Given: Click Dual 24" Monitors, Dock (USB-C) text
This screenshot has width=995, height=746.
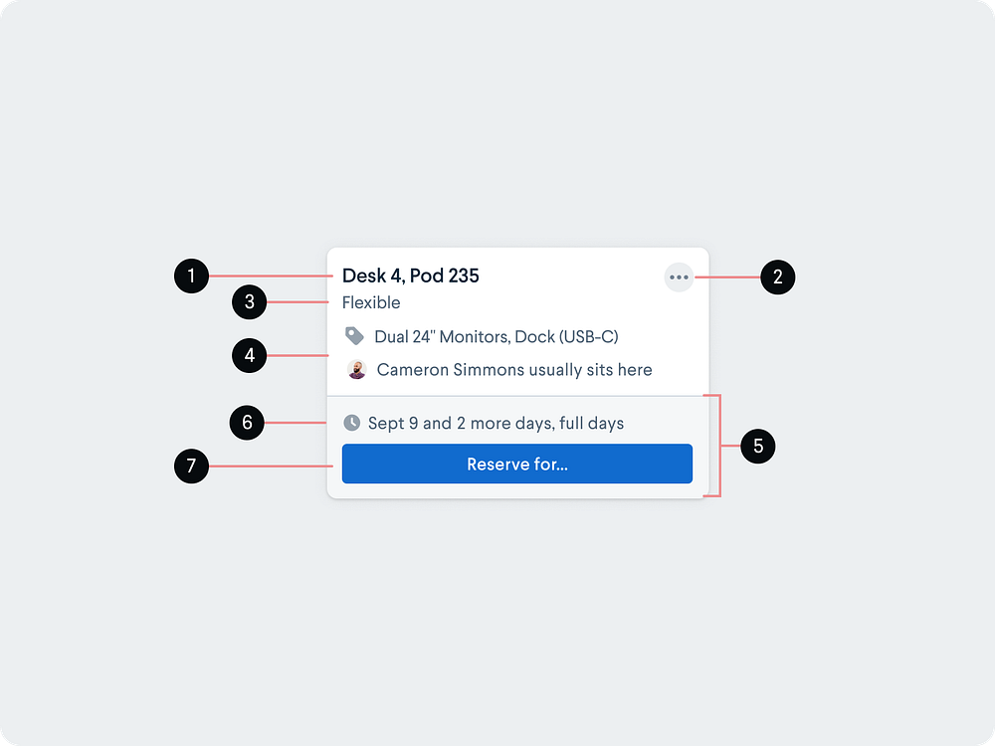Looking at the screenshot, I should (x=496, y=336).
